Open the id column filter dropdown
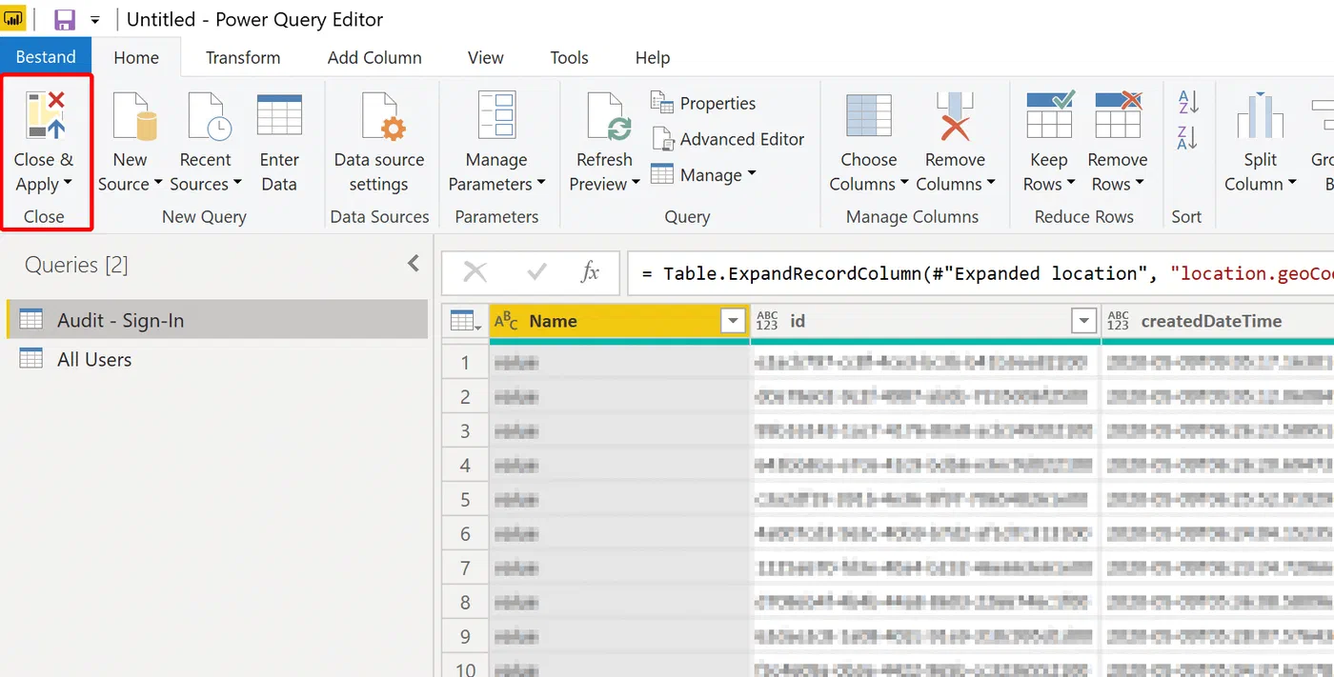 point(1083,322)
